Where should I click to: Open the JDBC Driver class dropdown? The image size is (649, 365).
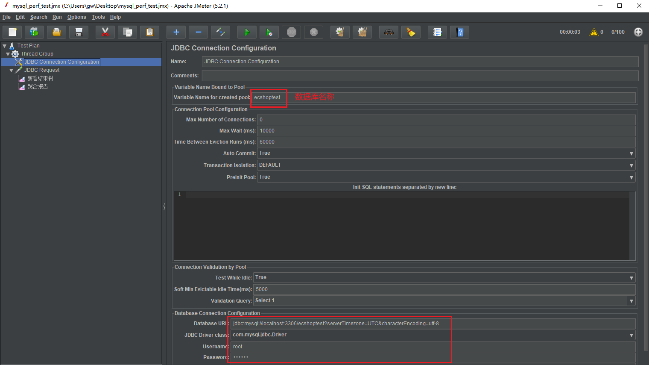(x=631, y=335)
